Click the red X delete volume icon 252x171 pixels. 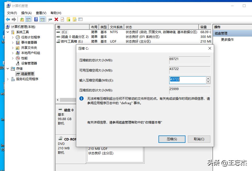(x=56, y=19)
